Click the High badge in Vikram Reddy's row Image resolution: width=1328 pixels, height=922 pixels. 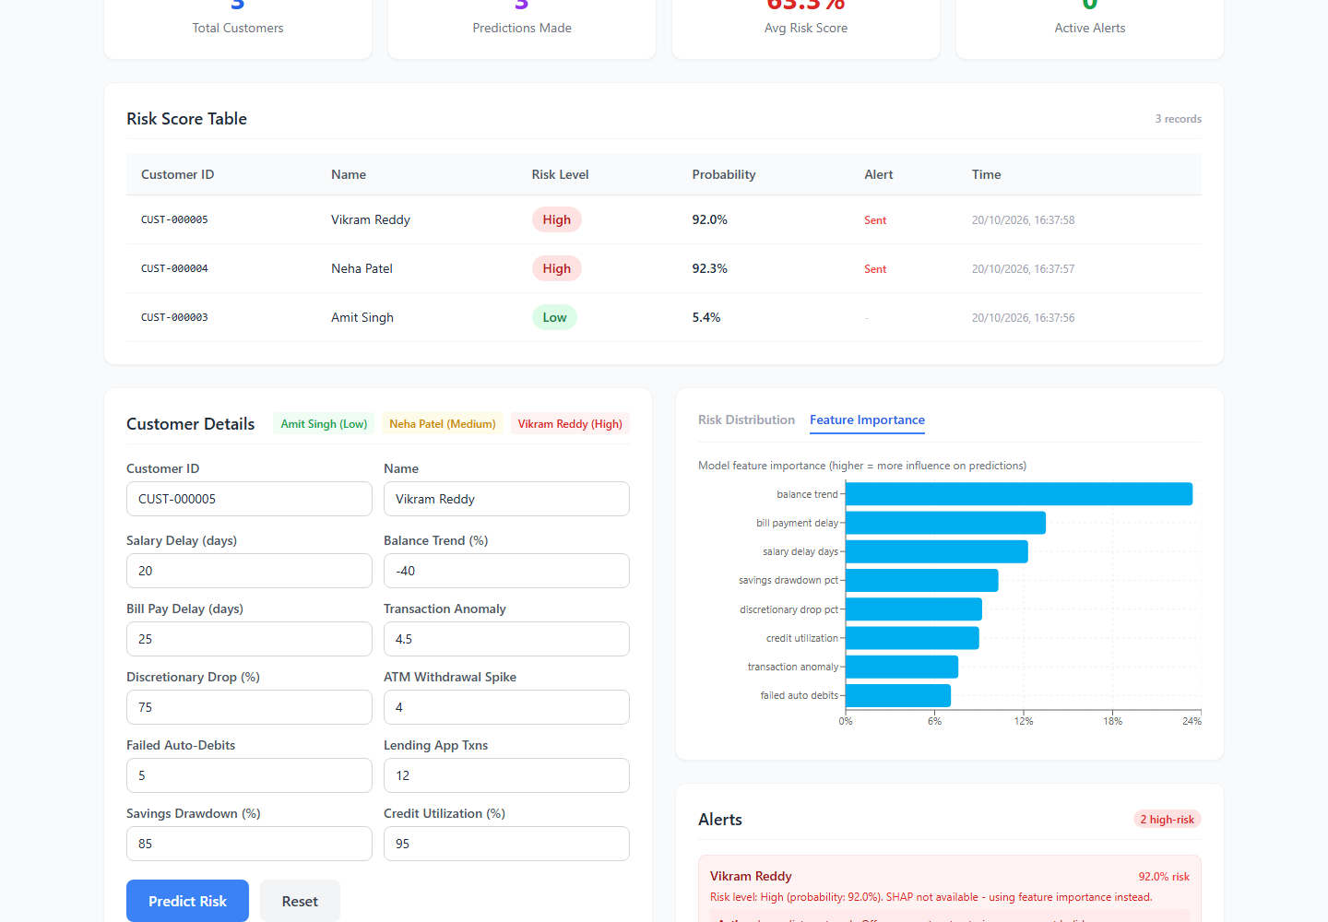556,219
